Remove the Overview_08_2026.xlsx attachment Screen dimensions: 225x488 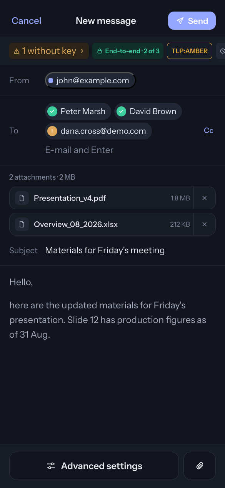205,224
